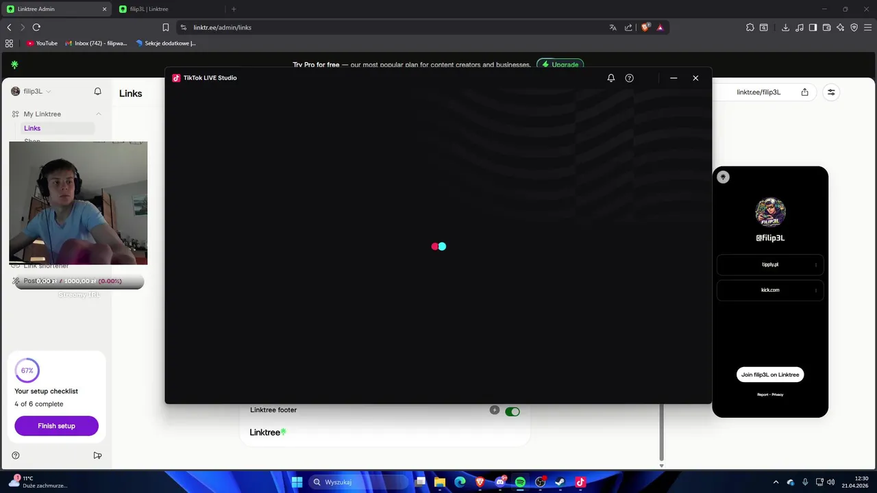Bookmark this page in address bar
The width and height of the screenshot is (877, 493).
click(166, 27)
